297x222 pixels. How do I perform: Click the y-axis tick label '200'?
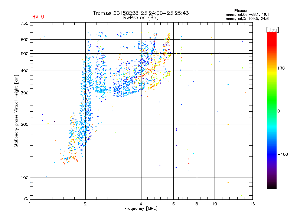pos(25,124)
